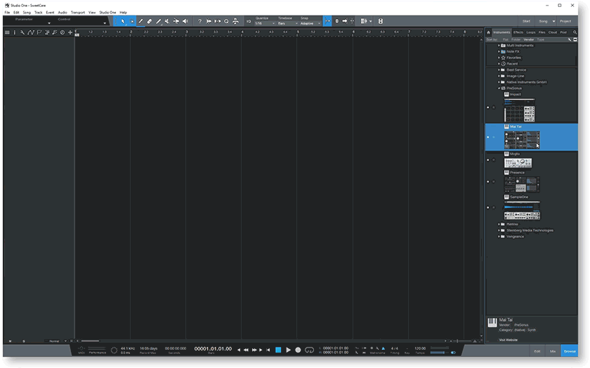This screenshot has width=590, height=368.
Task: Select the Eraser tool
Action: (150, 22)
